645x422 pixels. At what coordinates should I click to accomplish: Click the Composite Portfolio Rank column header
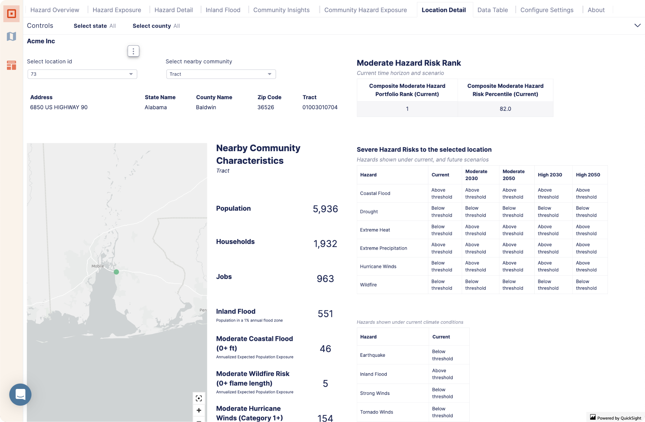(407, 90)
